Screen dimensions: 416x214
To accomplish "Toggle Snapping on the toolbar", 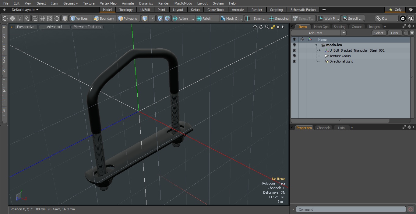I will coord(279,19).
